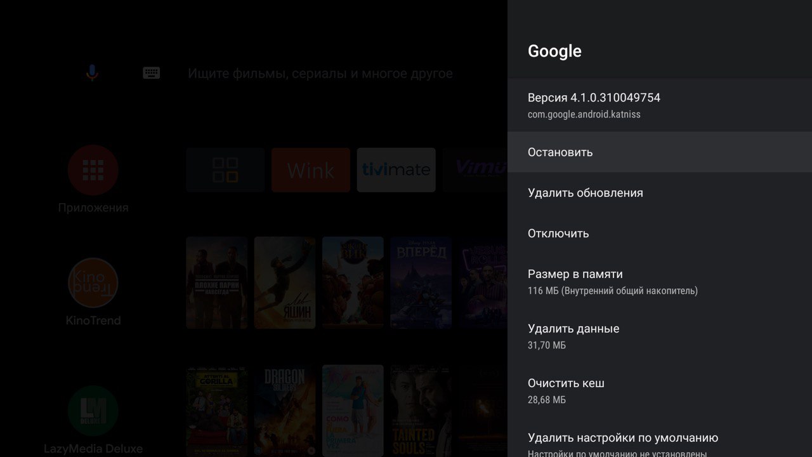Screen dimensions: 812x457
Task: Open the Gorilla movie poster in LazyMedia row
Action: [217, 411]
